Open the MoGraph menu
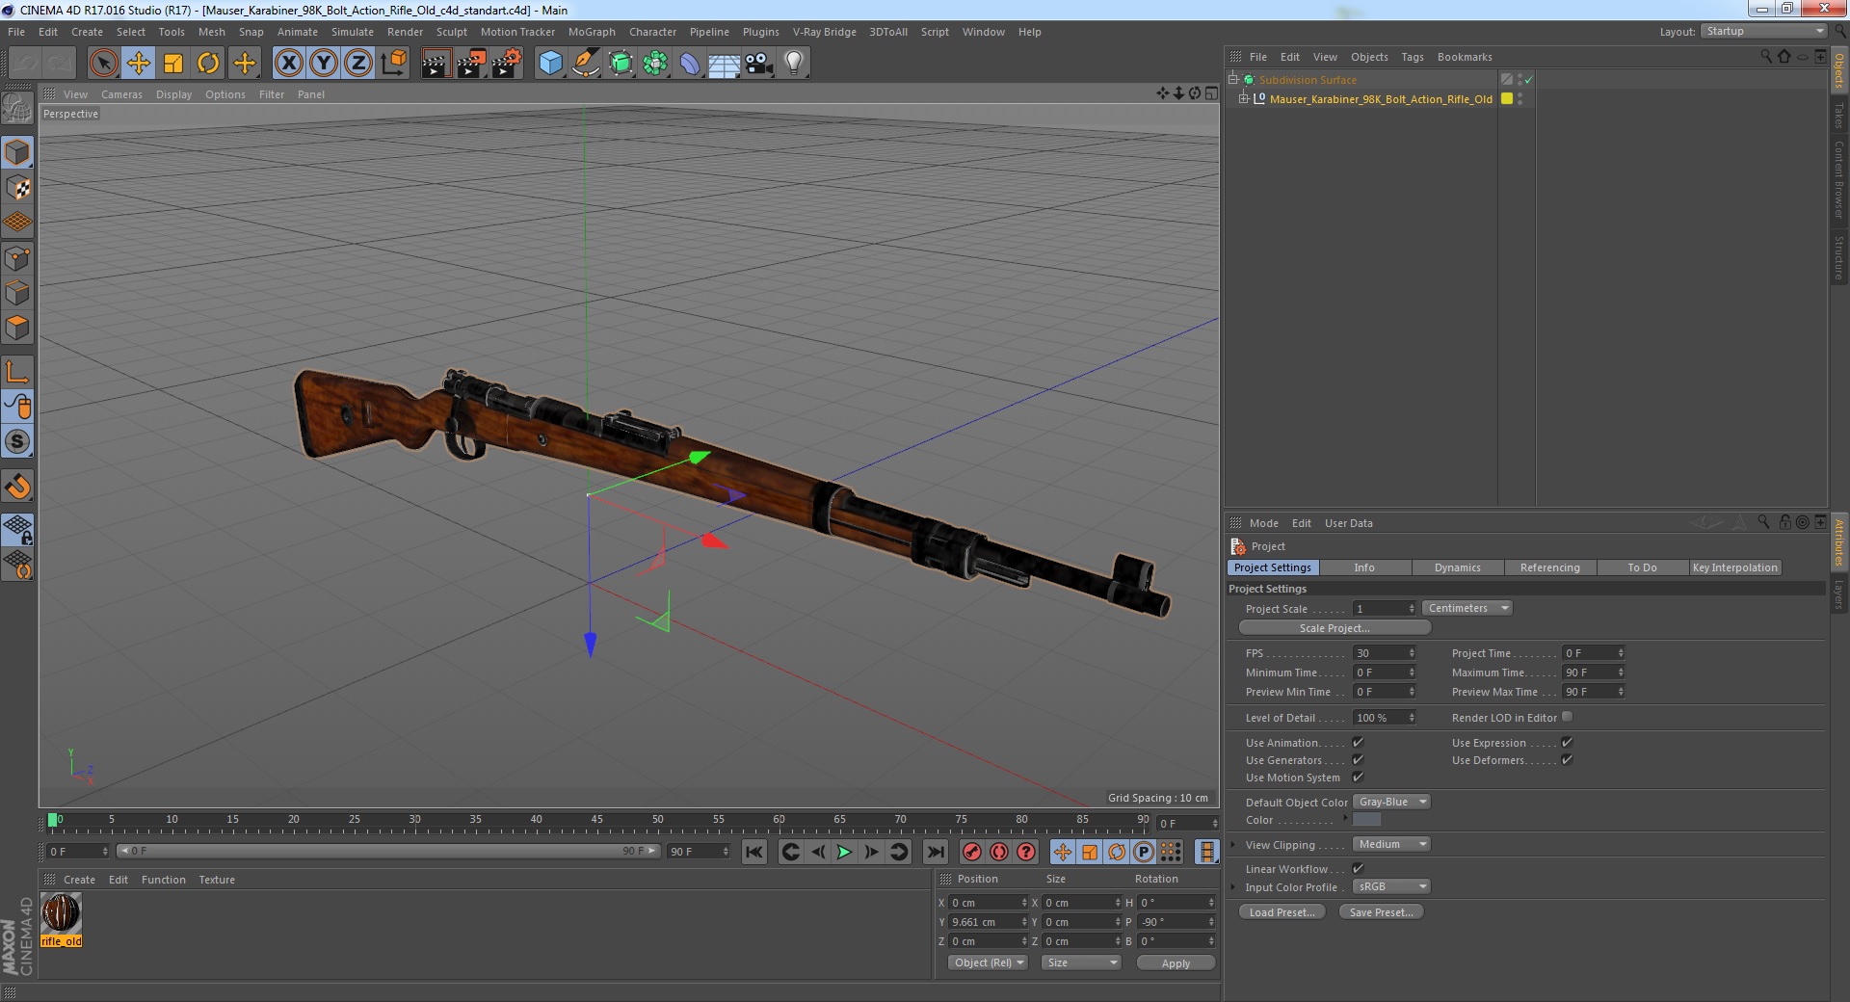Screen dimensions: 1850x1002 point(592,32)
